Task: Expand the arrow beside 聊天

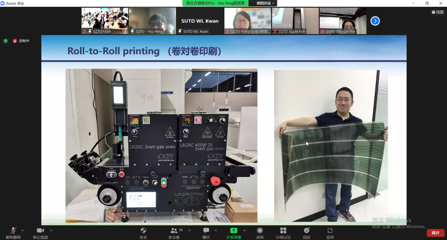Action: click(x=216, y=230)
